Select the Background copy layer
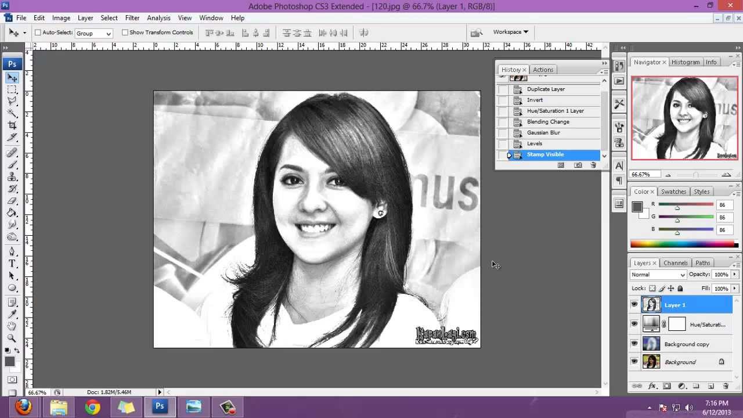Image resolution: width=743 pixels, height=418 pixels. [x=686, y=344]
